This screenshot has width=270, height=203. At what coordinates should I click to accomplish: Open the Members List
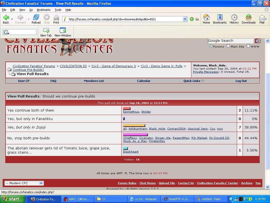click(x=94, y=81)
